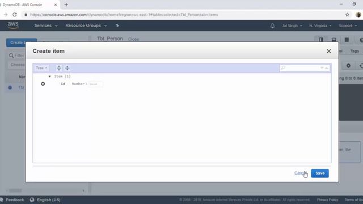Click the Number type label
Image resolution: width=363 pixels, height=204 pixels.
pyautogui.click(x=78, y=84)
